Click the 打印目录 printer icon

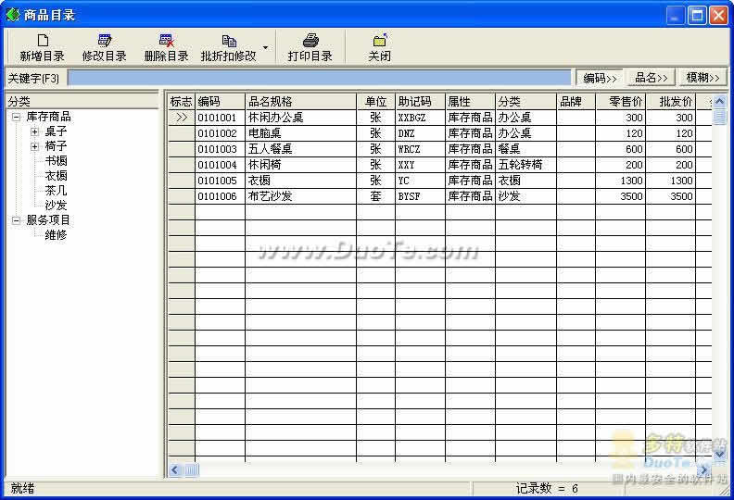[x=310, y=40]
